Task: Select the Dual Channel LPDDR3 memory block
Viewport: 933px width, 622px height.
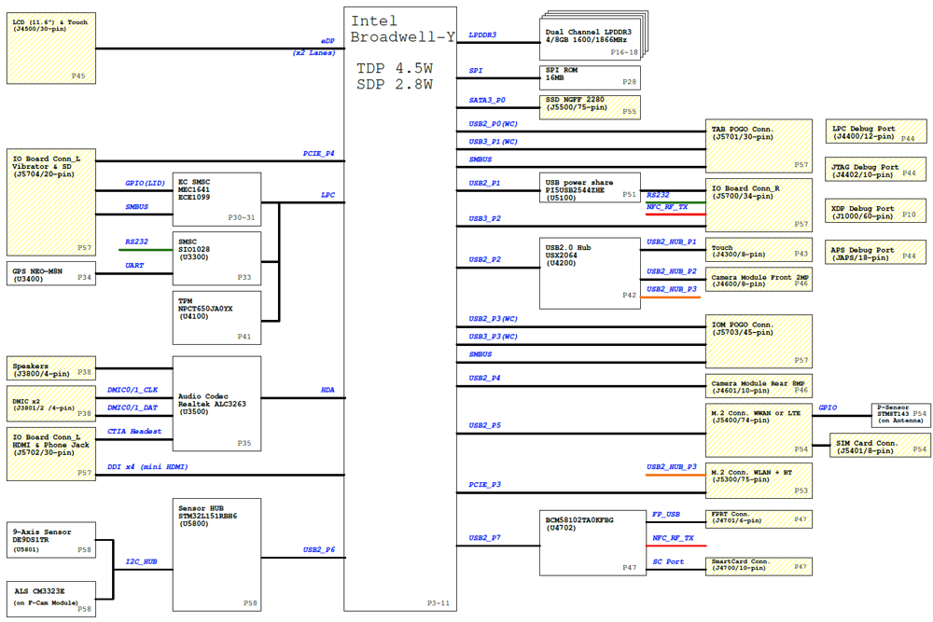Action: click(591, 39)
